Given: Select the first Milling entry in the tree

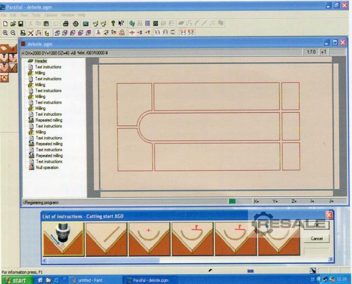Looking at the screenshot, I should 40,73.
